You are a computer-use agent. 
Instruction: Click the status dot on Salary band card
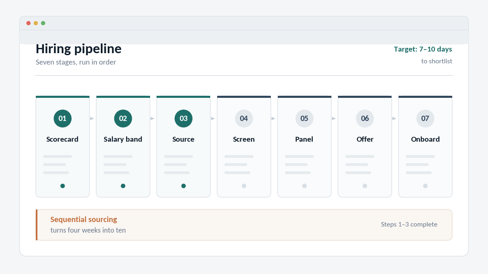(x=123, y=186)
